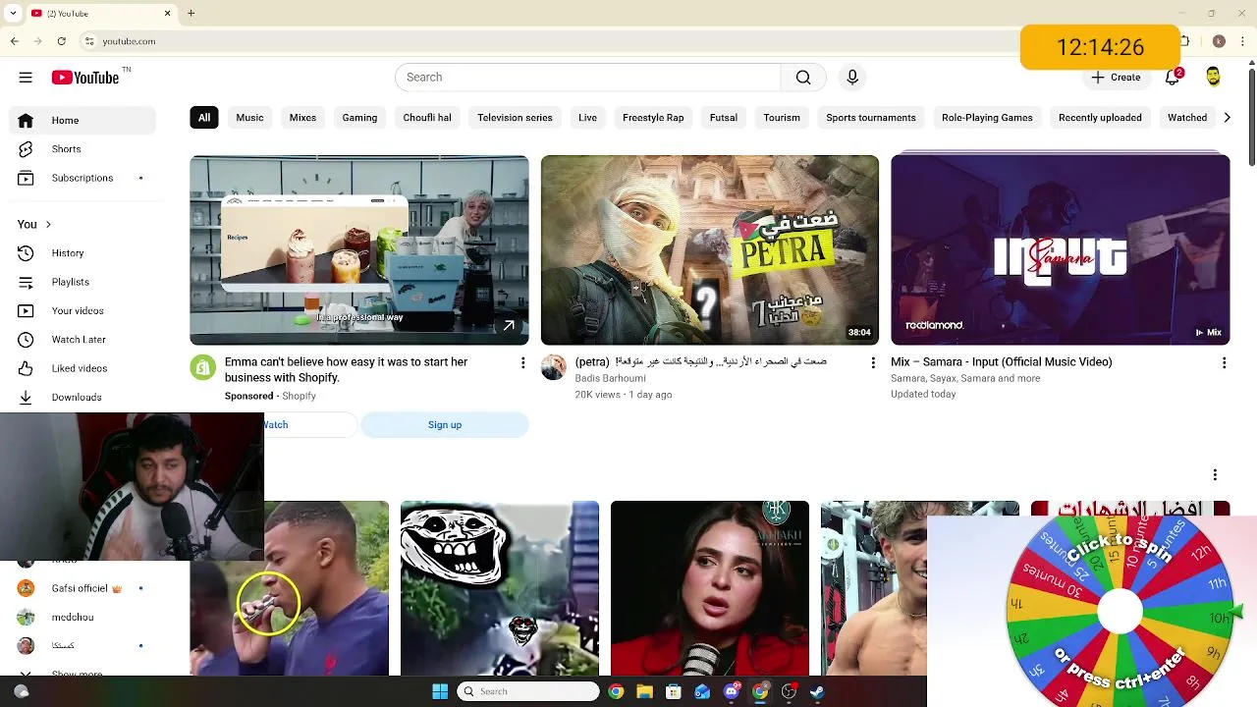Open the Shorts shelf options menu
This screenshot has width=1257, height=707.
click(x=1215, y=475)
